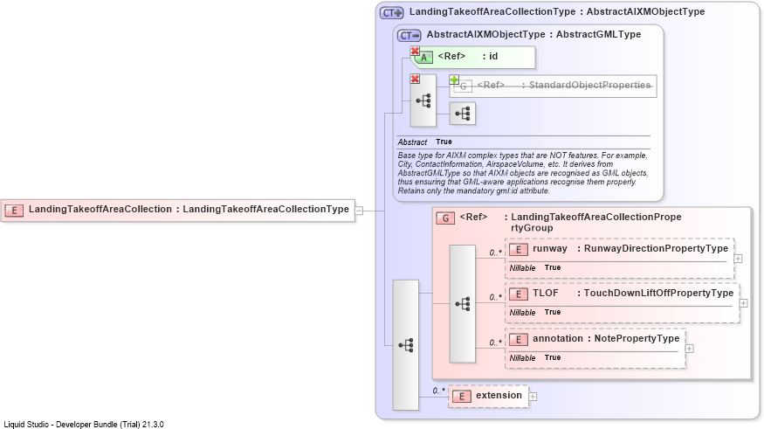This screenshot has width=764, height=429.
Task: Select the outer sequence compositor beside extension
Action: (x=406, y=345)
